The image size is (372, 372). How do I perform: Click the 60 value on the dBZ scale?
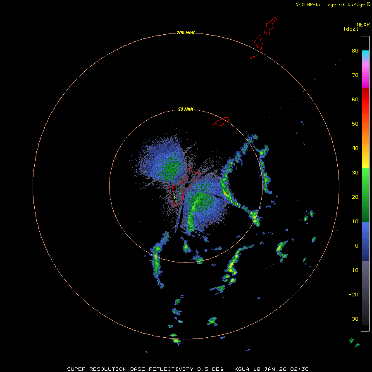[x=355, y=99]
